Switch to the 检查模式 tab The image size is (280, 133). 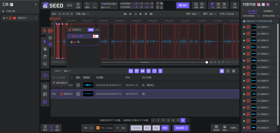(268, 11)
